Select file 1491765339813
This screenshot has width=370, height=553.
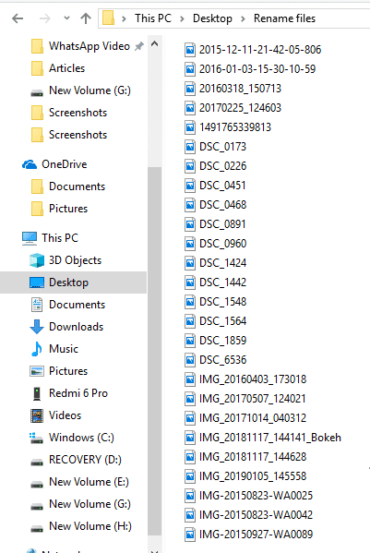(x=235, y=127)
